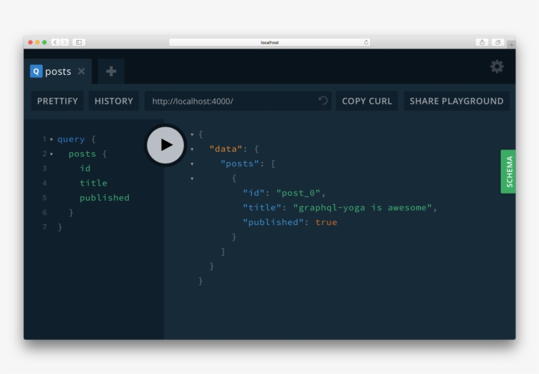This screenshot has width=539, height=374.
Task: Click the 'title' field on line 4
Action: tap(93, 183)
